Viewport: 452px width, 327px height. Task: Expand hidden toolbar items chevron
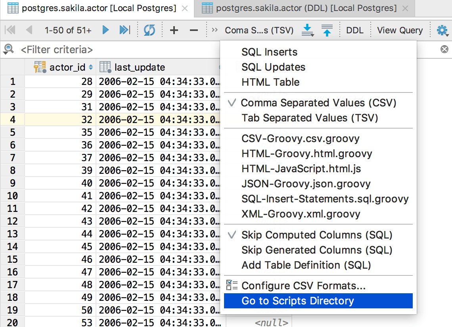click(215, 30)
